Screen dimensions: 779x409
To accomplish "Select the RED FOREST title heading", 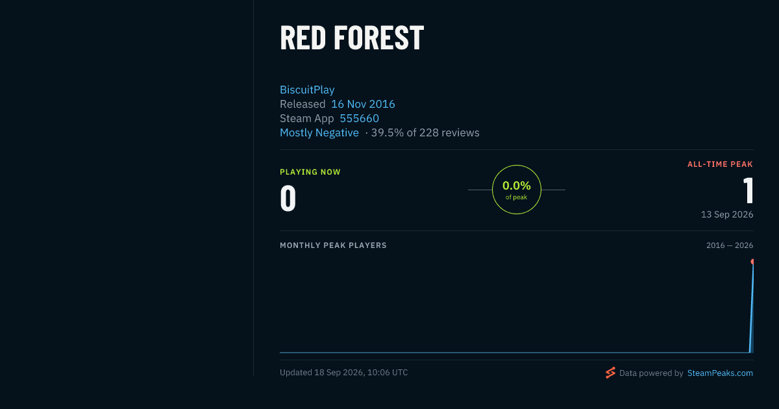I will pyautogui.click(x=352, y=38).
